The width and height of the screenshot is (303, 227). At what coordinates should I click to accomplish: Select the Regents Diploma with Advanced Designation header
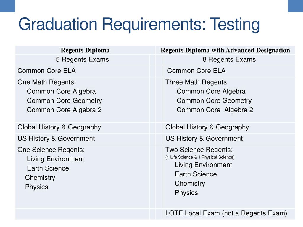tap(225, 50)
